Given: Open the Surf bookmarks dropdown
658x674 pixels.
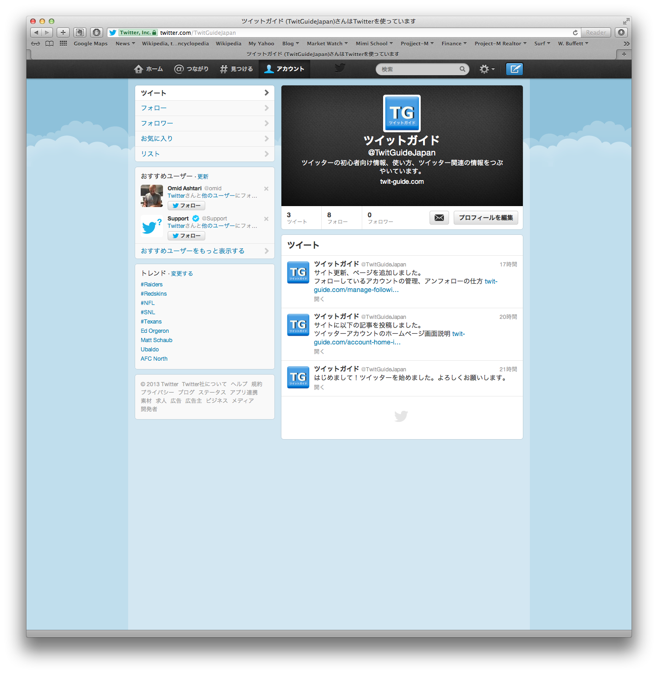Looking at the screenshot, I should [x=542, y=44].
